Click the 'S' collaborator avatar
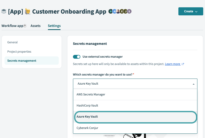The width and height of the screenshot is (205, 138). [x=129, y=11]
